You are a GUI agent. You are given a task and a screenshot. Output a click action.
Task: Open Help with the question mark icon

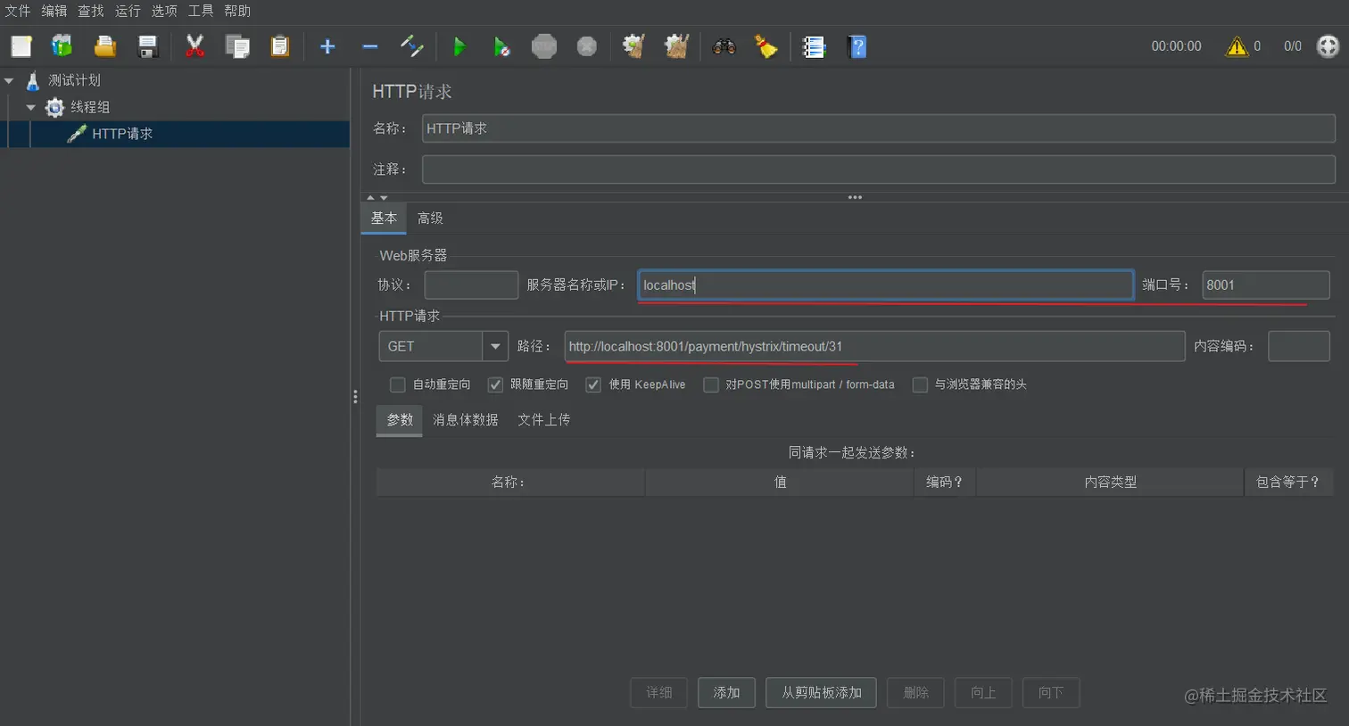857,46
